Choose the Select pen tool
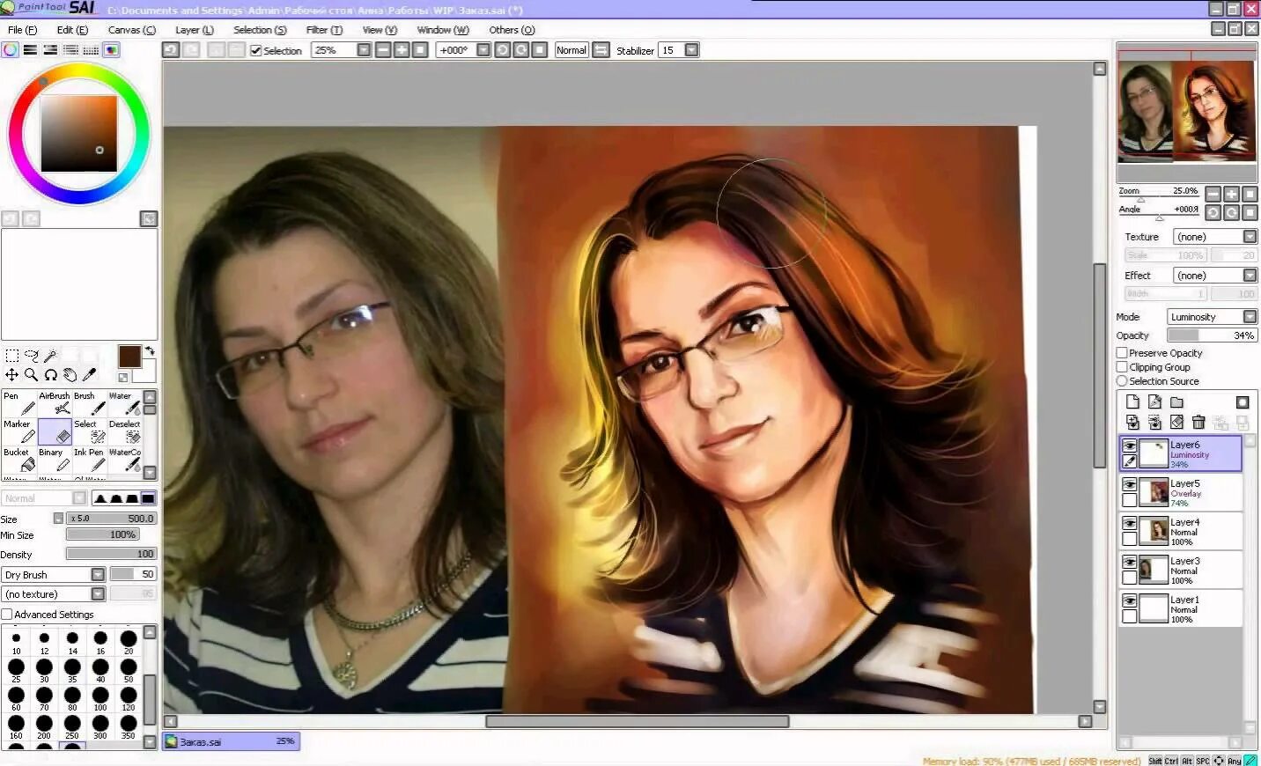This screenshot has width=1261, height=766. [x=90, y=431]
